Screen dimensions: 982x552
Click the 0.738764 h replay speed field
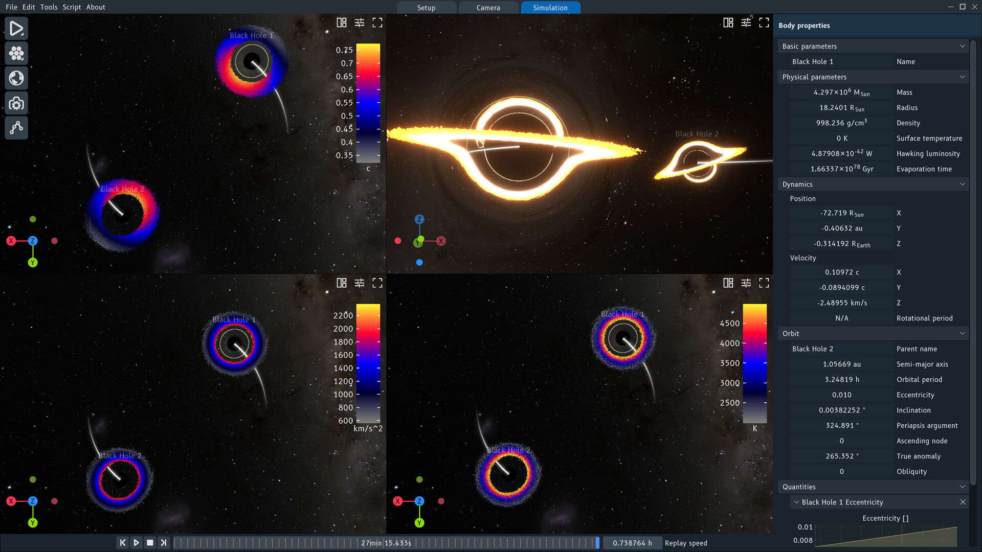(x=633, y=543)
